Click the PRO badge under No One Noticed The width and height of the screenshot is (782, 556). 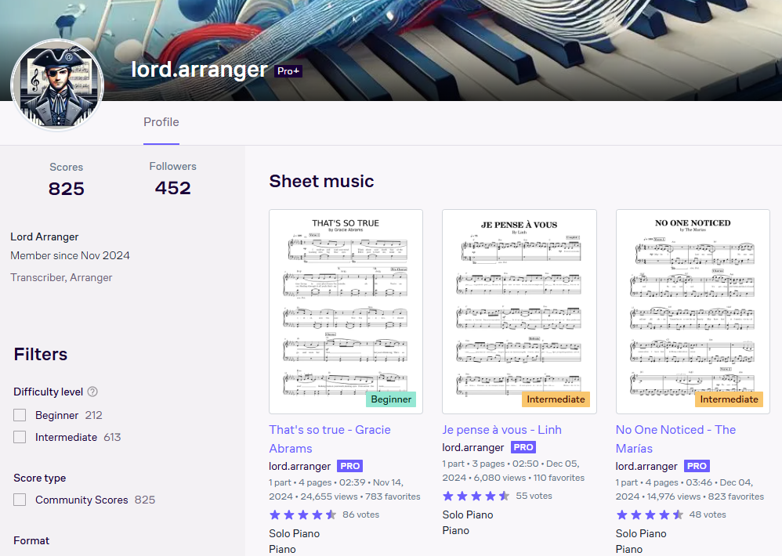tap(697, 466)
